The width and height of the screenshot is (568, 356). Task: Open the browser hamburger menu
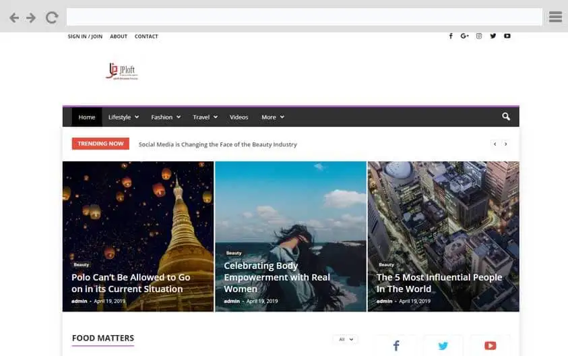[x=555, y=18]
